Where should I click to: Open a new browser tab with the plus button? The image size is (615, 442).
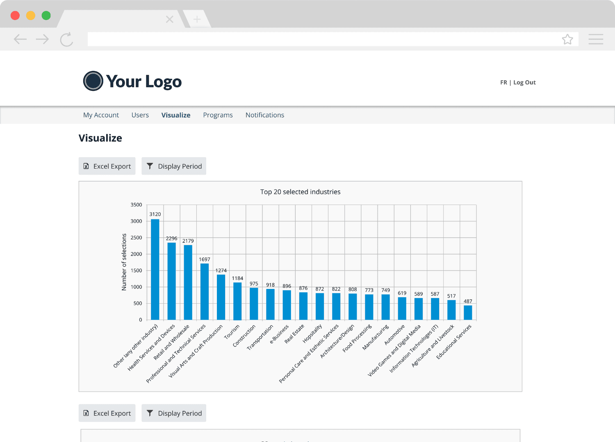click(197, 19)
